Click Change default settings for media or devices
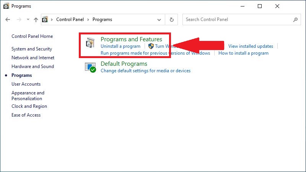306x172 pixels. [x=145, y=71]
